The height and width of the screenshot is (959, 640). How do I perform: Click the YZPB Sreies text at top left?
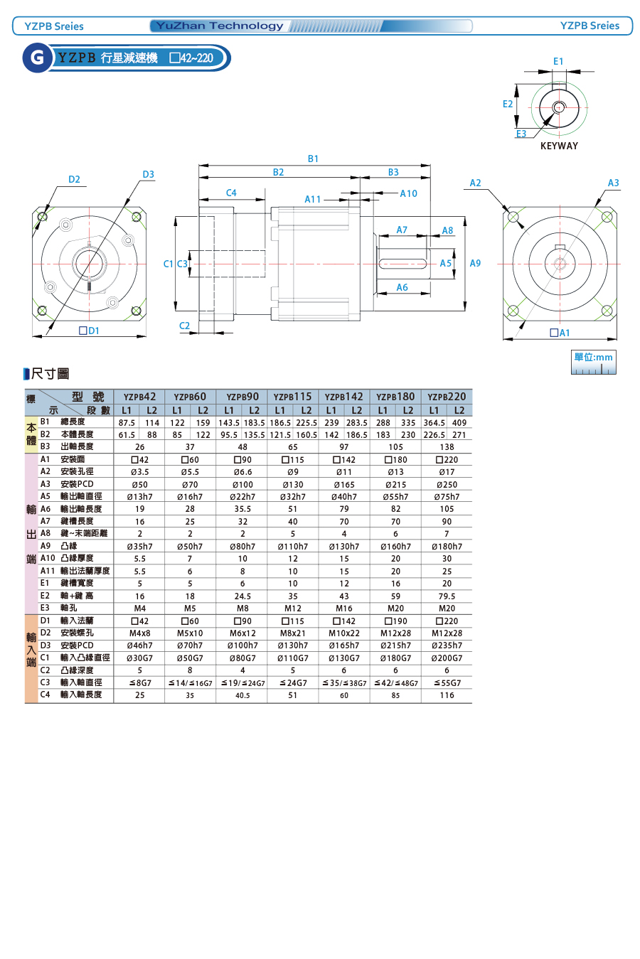(x=54, y=26)
